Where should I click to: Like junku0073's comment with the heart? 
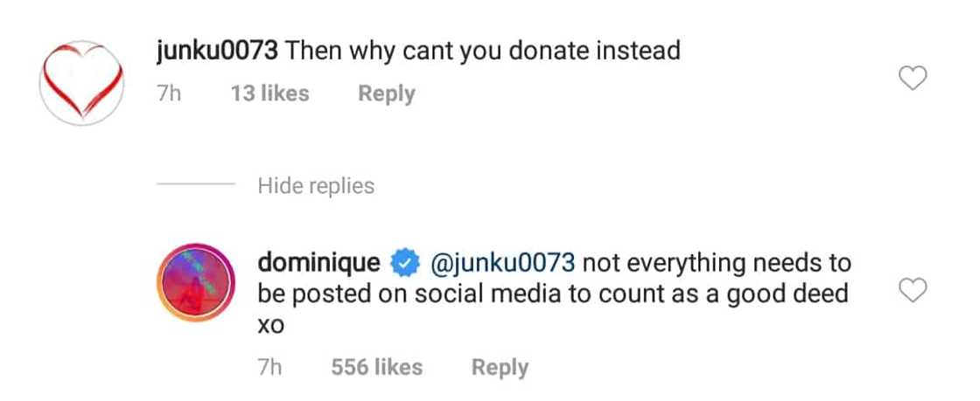pos(913,80)
